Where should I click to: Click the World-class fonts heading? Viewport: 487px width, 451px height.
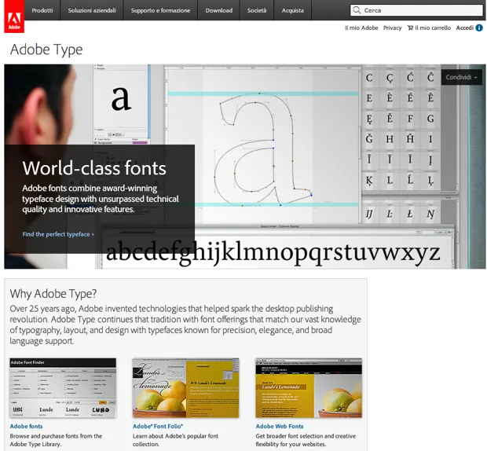pos(94,168)
